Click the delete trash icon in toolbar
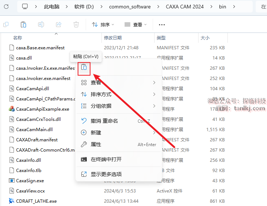 [76, 24]
